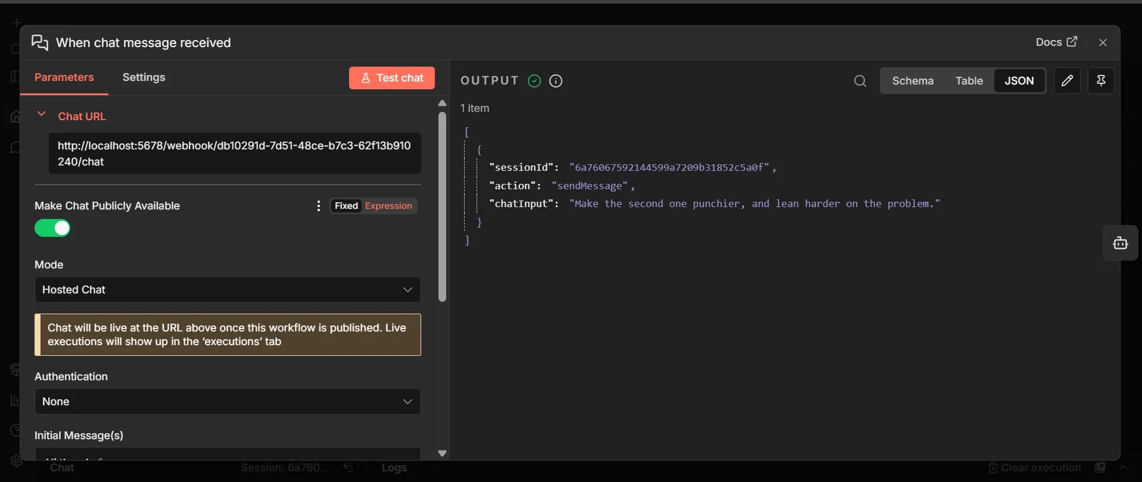Screen dimensions: 1142x482
Task: Edit output with the pencil icon
Action: tap(1067, 81)
